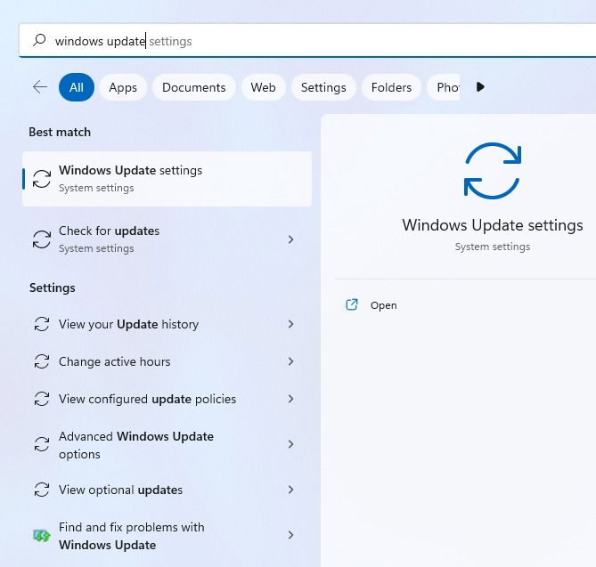Click the back arrow icon
The image size is (596, 567).
(x=39, y=87)
